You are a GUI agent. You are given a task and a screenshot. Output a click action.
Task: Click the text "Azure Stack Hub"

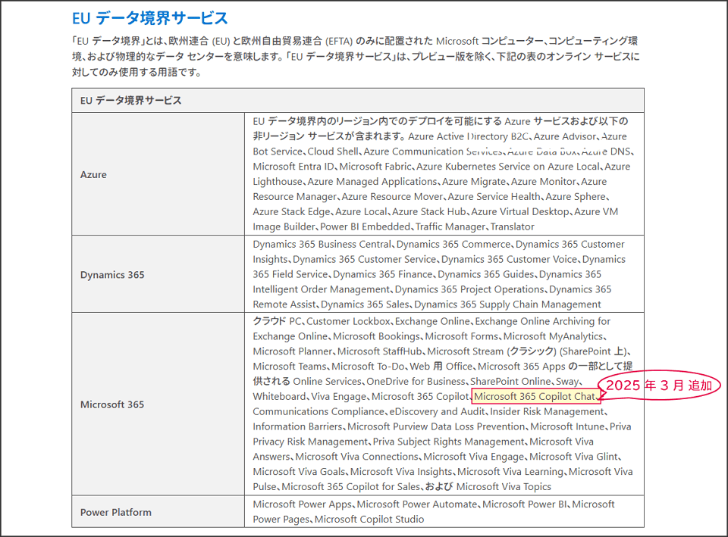point(429,211)
